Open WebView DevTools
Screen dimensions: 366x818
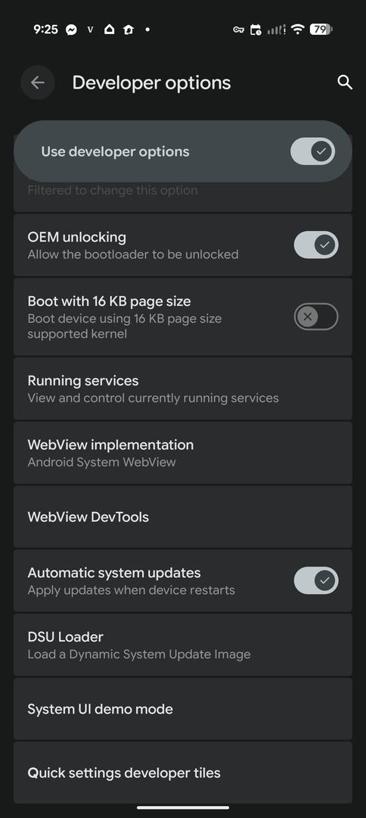(x=183, y=517)
